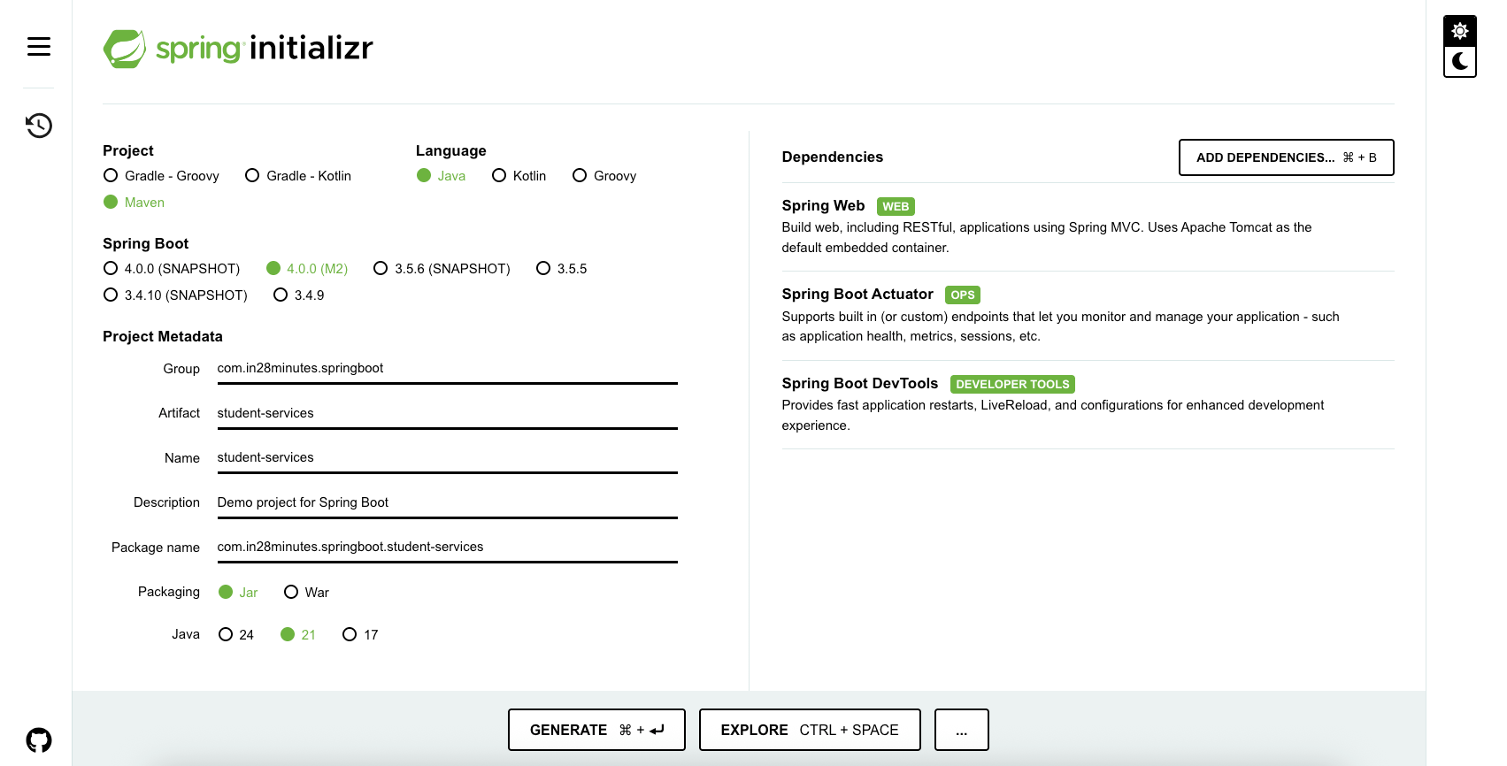Open the project history icon
The height and width of the screenshot is (766, 1507).
39,126
